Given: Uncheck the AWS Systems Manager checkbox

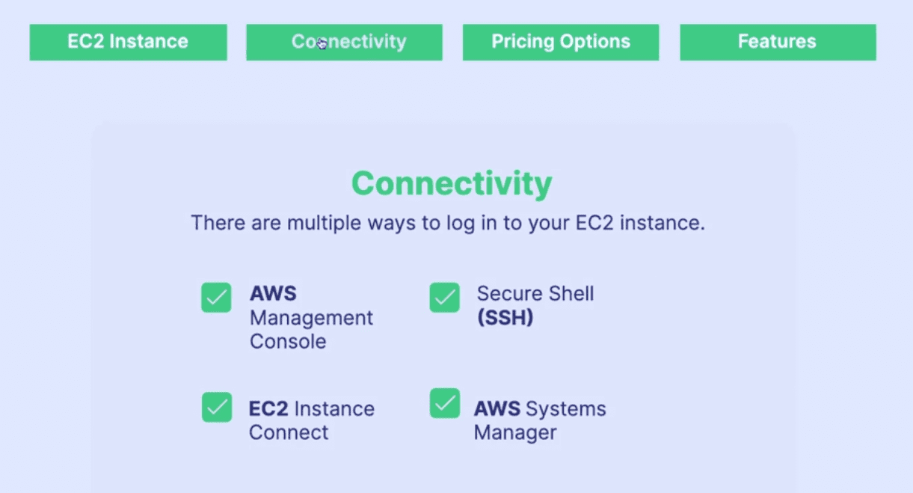Looking at the screenshot, I should [x=445, y=402].
